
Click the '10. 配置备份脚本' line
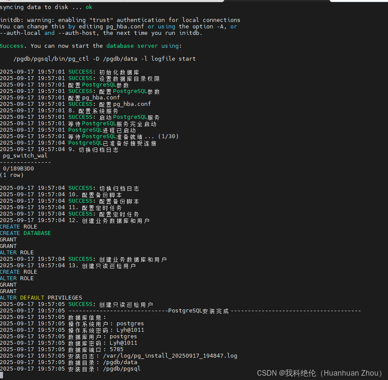61,195
